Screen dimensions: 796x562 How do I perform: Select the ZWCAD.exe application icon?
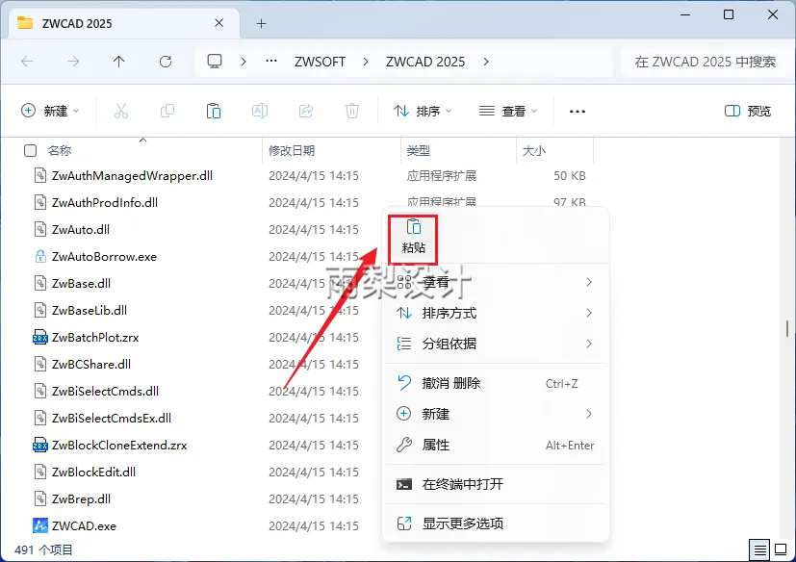coord(40,525)
